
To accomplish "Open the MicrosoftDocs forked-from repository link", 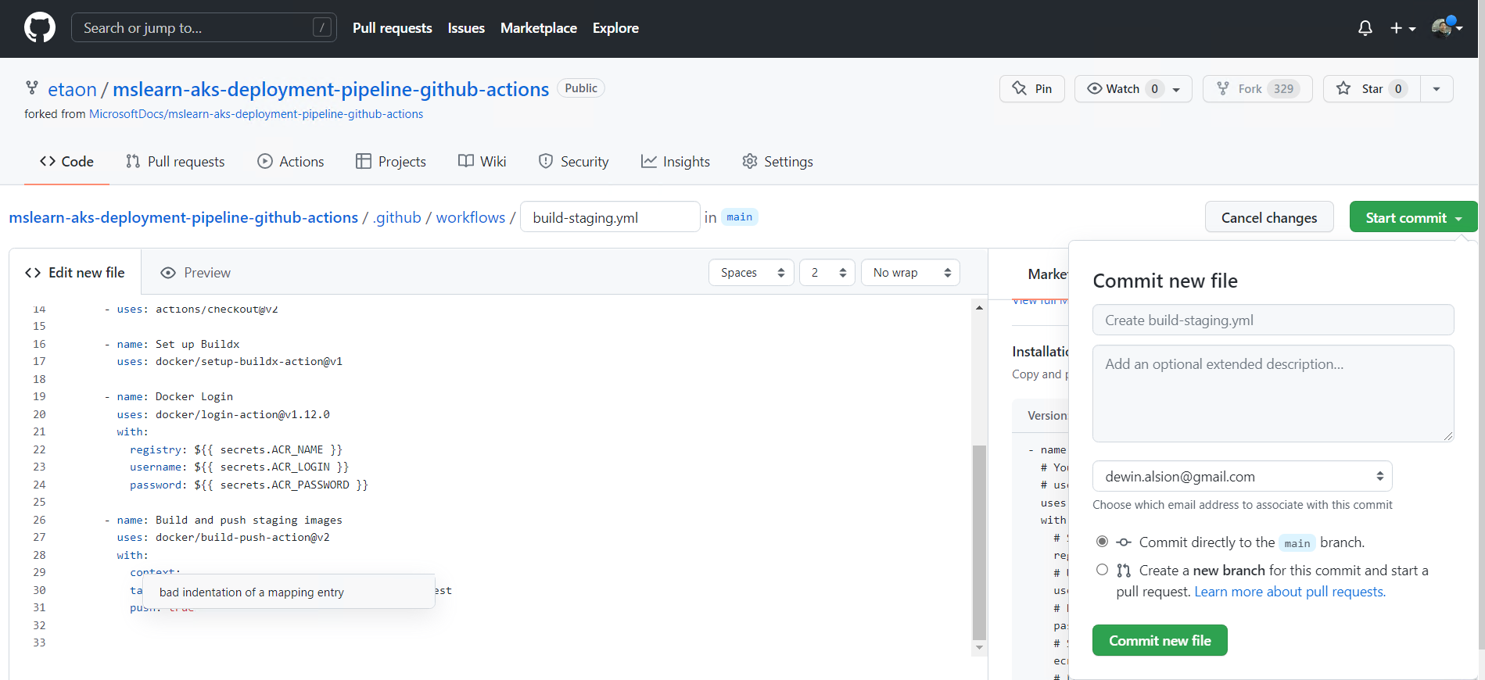I will pyautogui.click(x=256, y=114).
